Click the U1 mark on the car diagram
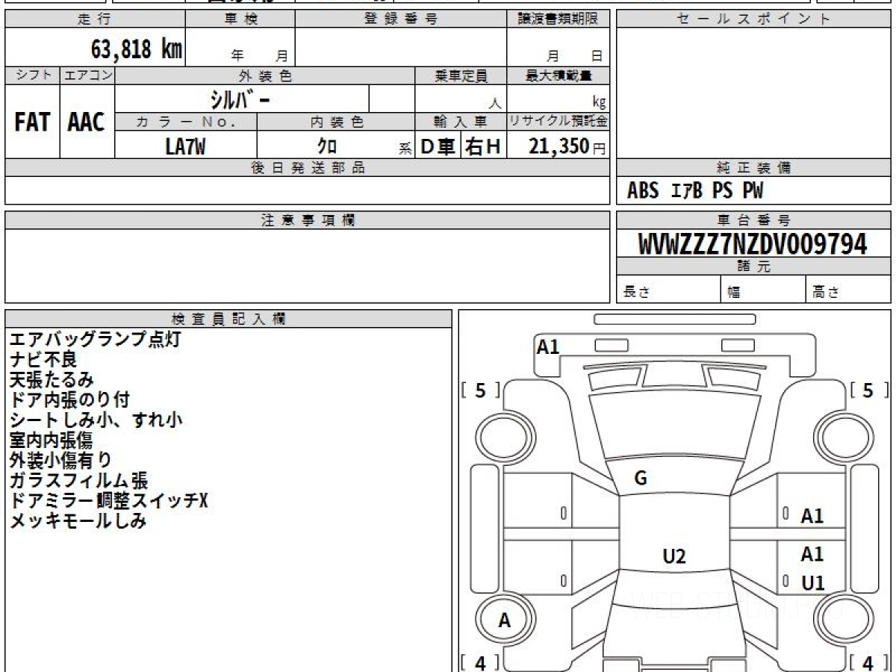This screenshot has height=672, width=896. (x=812, y=583)
